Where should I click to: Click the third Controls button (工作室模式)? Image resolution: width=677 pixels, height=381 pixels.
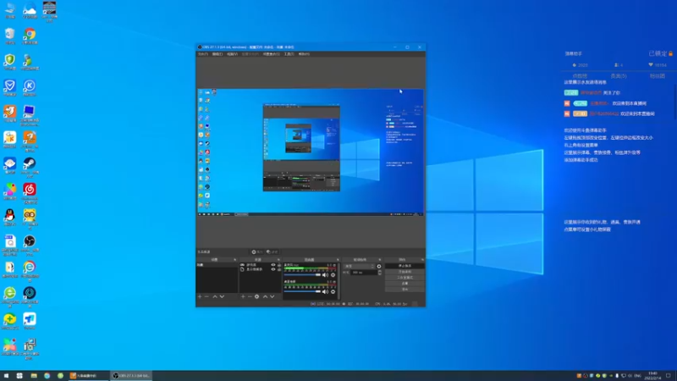point(405,278)
